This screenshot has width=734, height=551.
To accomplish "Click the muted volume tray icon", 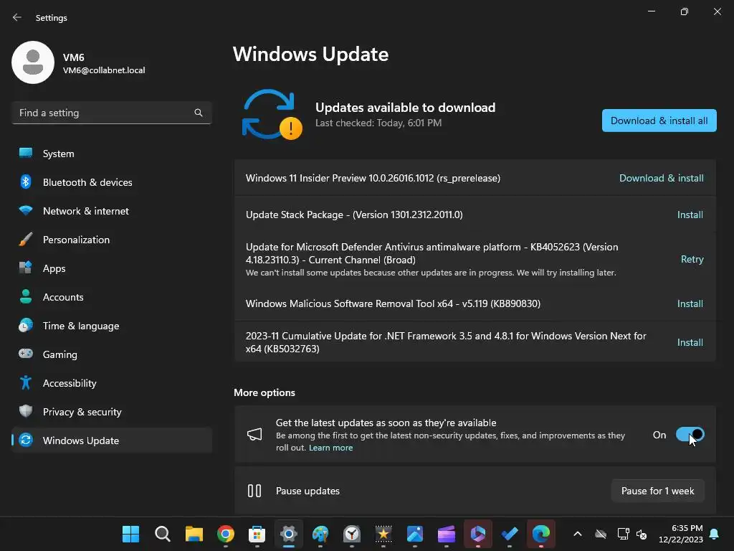I will (642, 534).
